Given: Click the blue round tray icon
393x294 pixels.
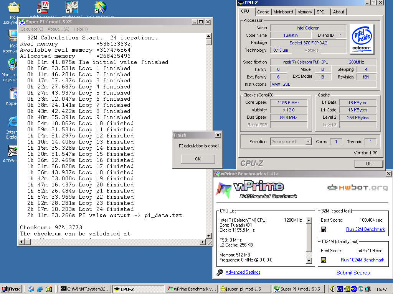Looking at the screenshot, I should 353,289.
